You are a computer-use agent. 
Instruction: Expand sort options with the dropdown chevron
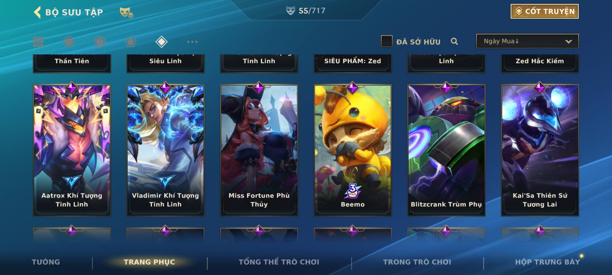pyautogui.click(x=568, y=42)
